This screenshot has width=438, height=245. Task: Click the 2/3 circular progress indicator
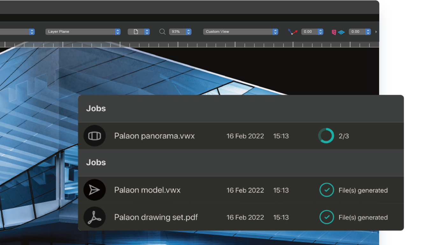coord(326,136)
